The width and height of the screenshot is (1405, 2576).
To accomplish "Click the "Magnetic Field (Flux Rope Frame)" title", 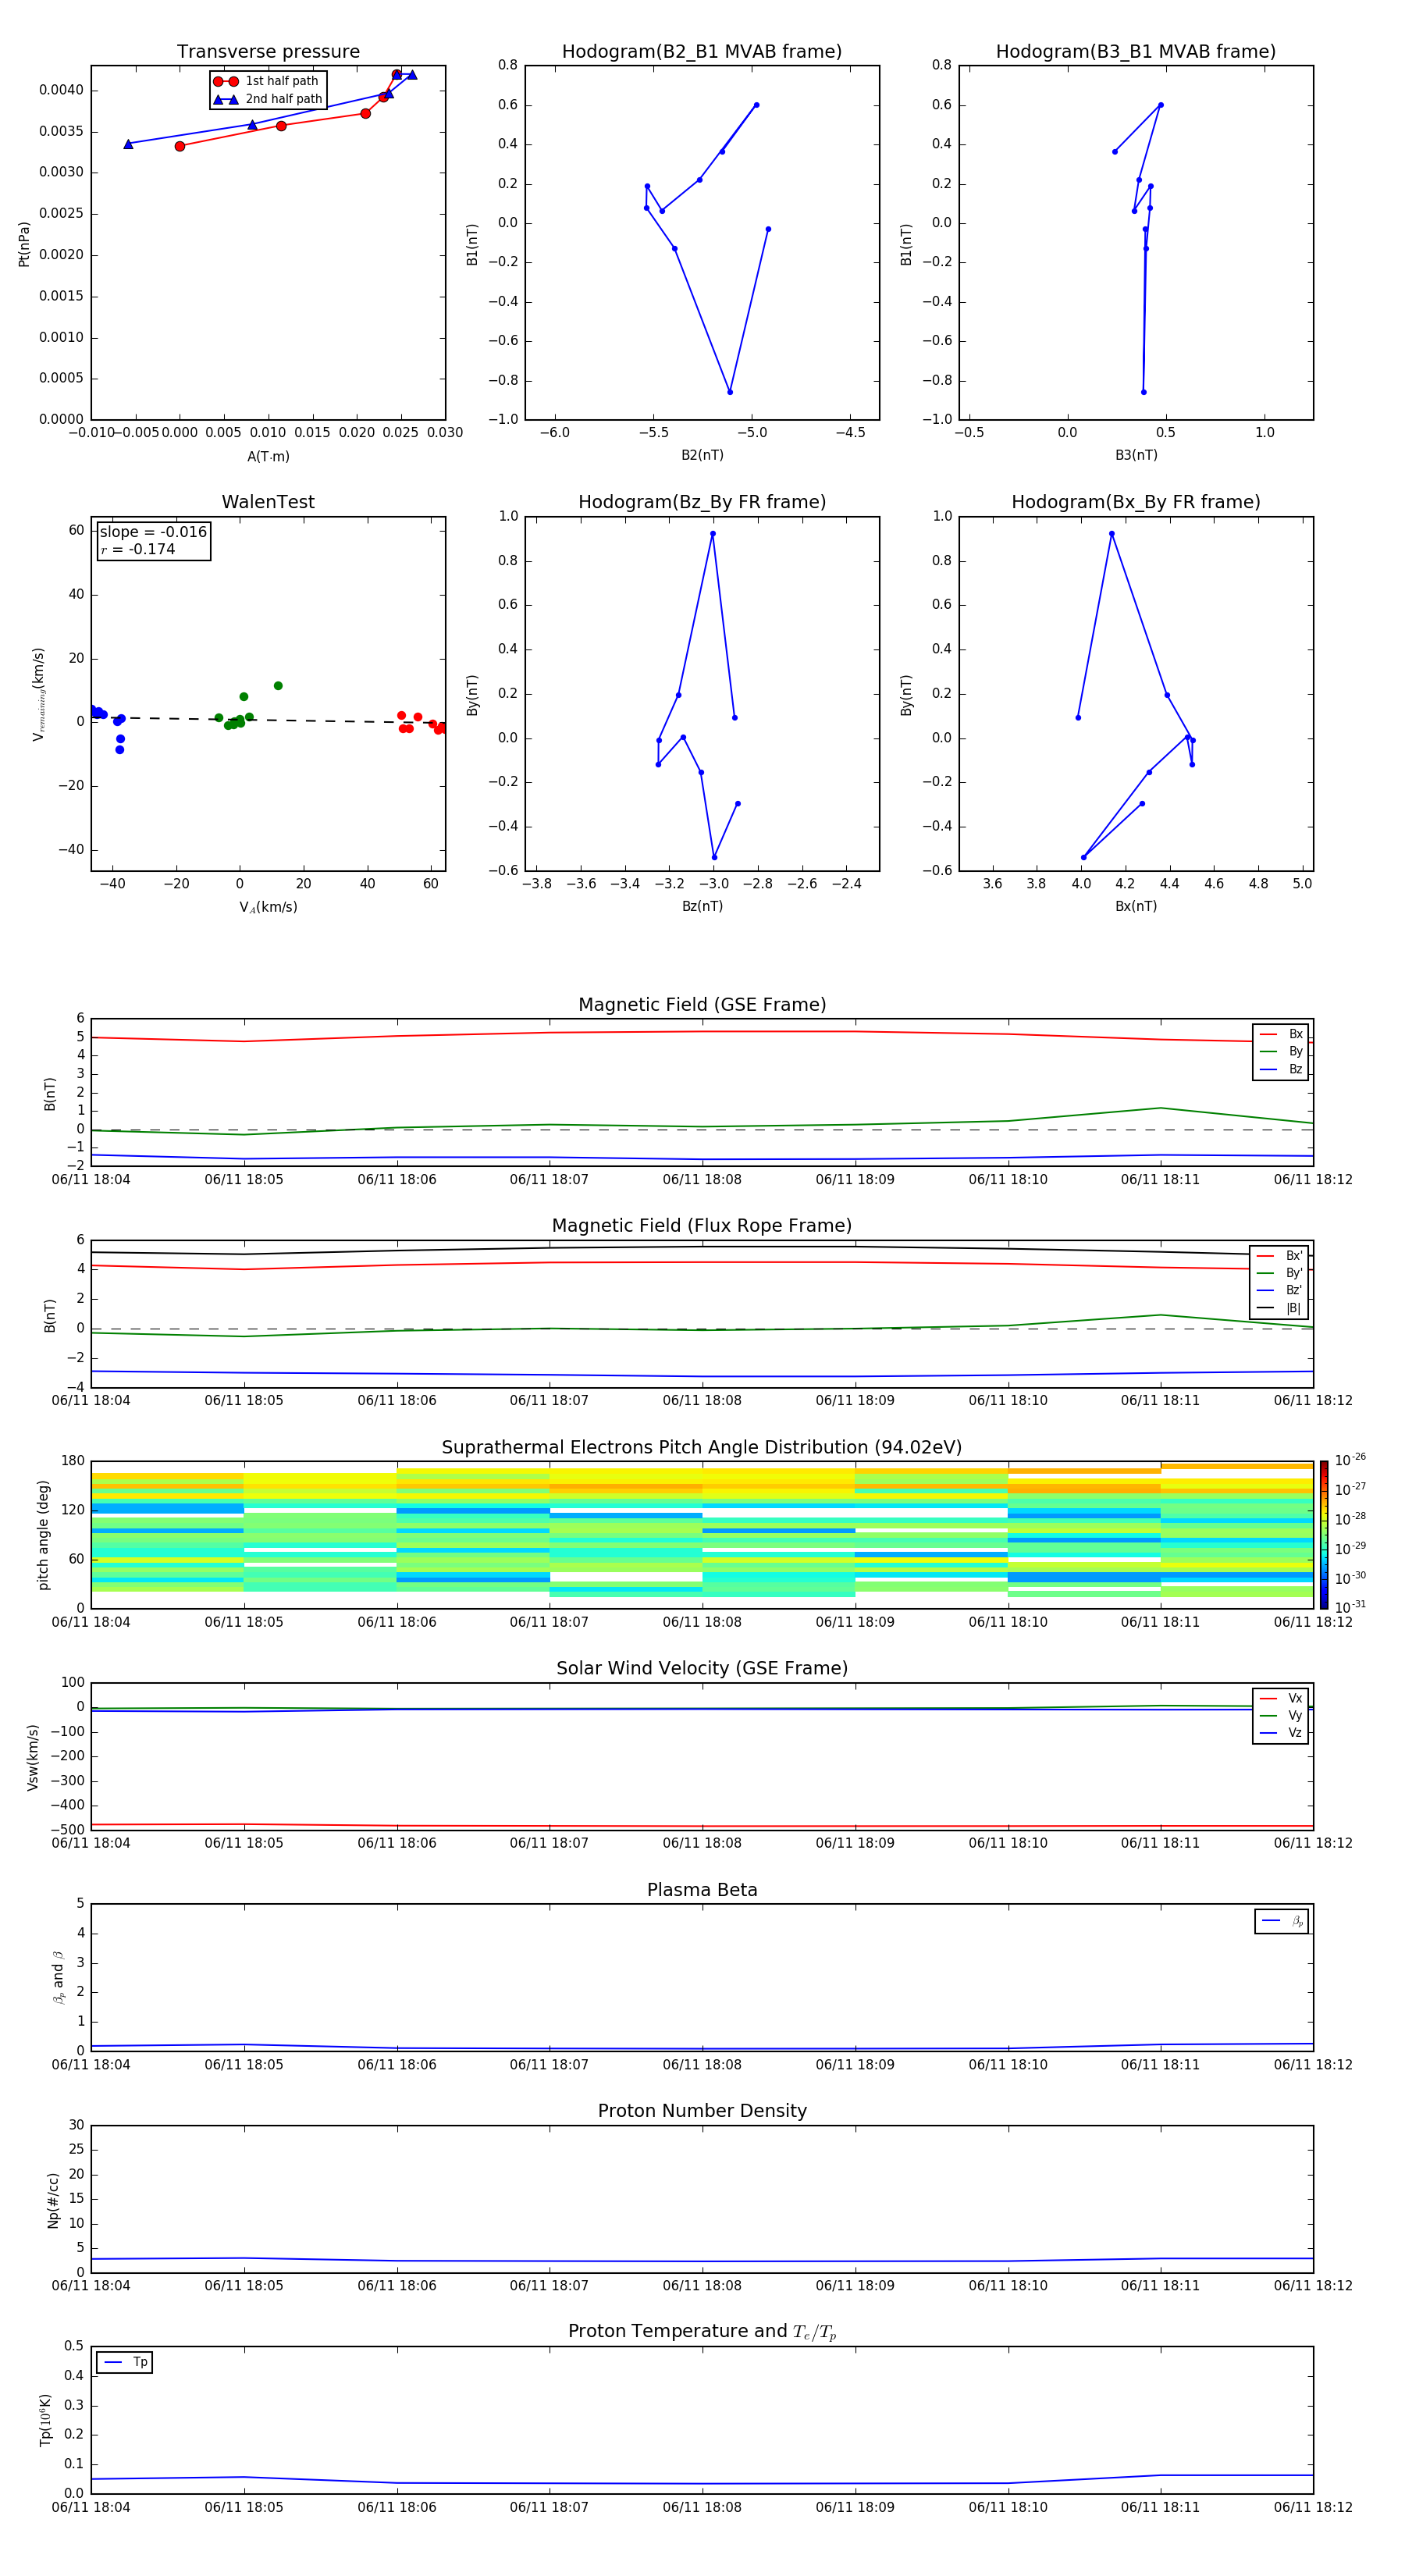I will tap(702, 1226).
